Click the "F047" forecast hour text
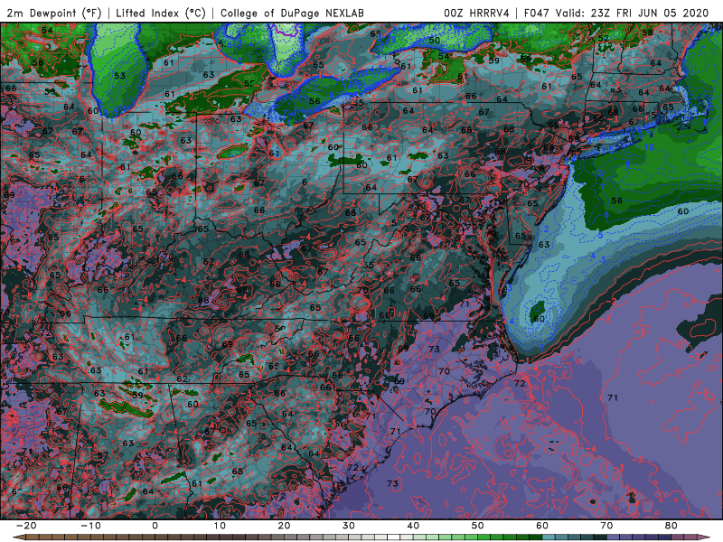 click(x=538, y=13)
